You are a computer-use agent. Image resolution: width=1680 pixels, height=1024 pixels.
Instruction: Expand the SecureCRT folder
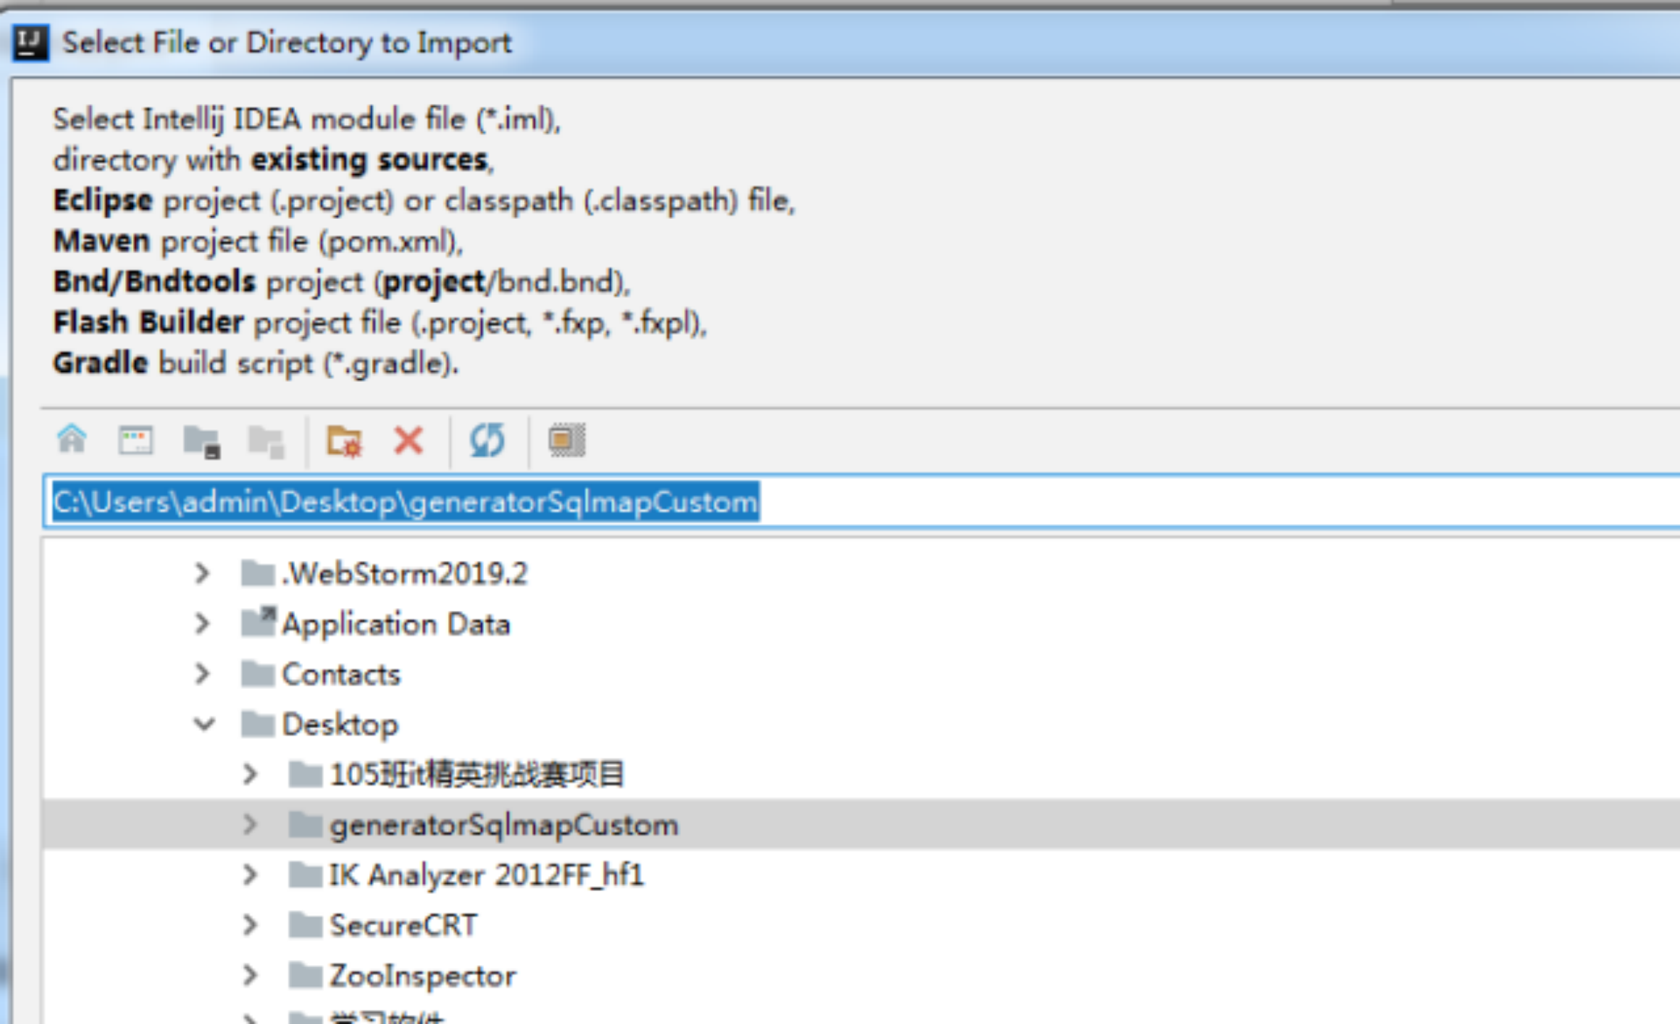250,925
